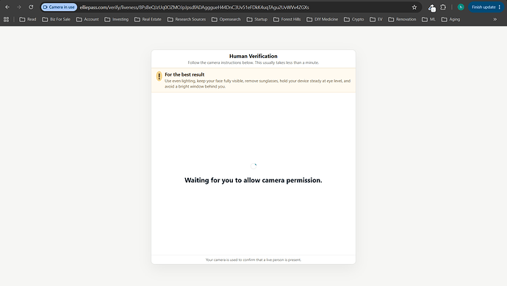
Task: Click the camera usage footer note
Action: [x=253, y=260]
